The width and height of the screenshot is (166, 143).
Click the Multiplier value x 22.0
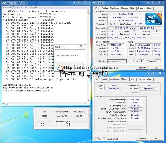116,48
